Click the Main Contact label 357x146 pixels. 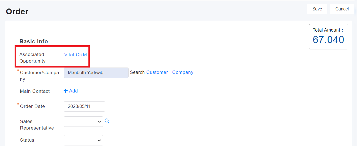[35, 91]
